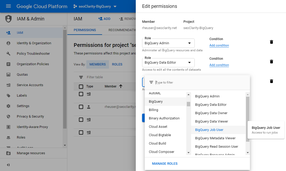
Task: Remove the BigQuery Data Editor role
Action: pyautogui.click(x=272, y=62)
